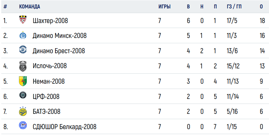This screenshot has width=269, height=135.
Task: Open the БАТЭ-2008 team name link
Action: [46, 112]
